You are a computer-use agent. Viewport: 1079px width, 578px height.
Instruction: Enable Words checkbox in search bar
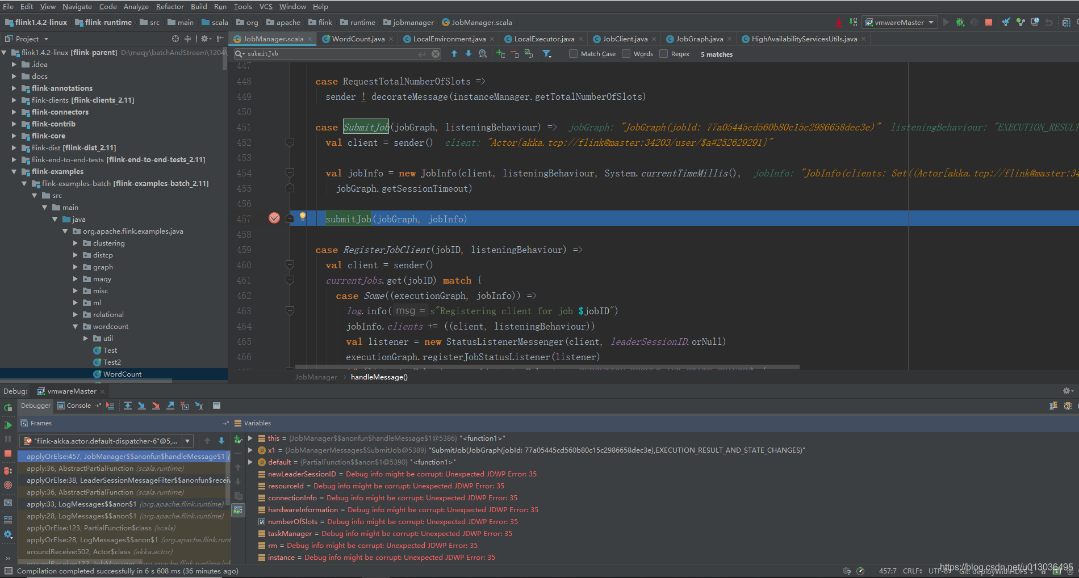coord(626,54)
